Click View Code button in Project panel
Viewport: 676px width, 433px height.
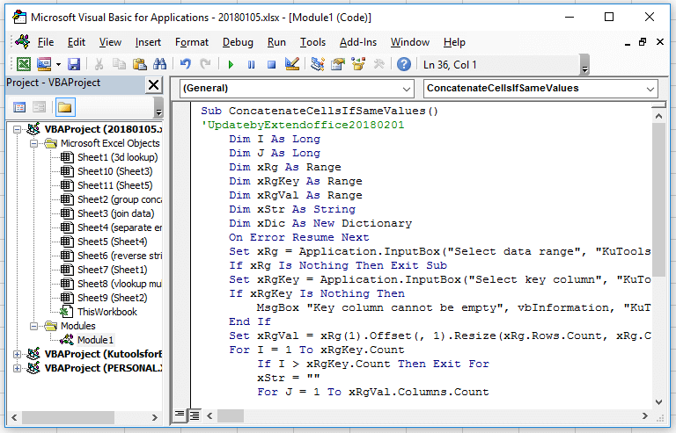pyautogui.click(x=19, y=107)
